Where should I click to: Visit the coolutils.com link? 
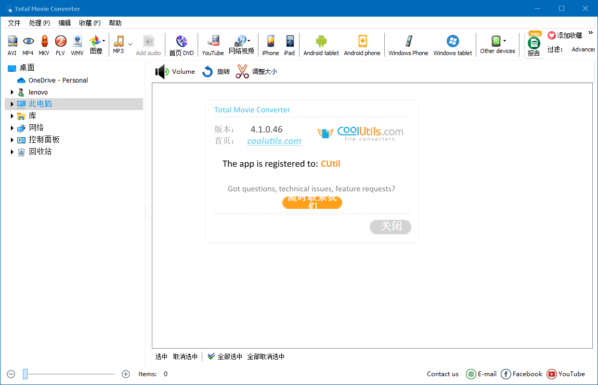274,140
